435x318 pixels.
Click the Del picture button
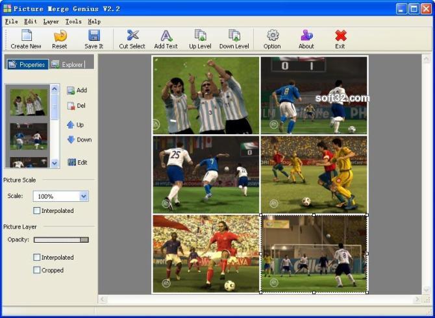(77, 106)
